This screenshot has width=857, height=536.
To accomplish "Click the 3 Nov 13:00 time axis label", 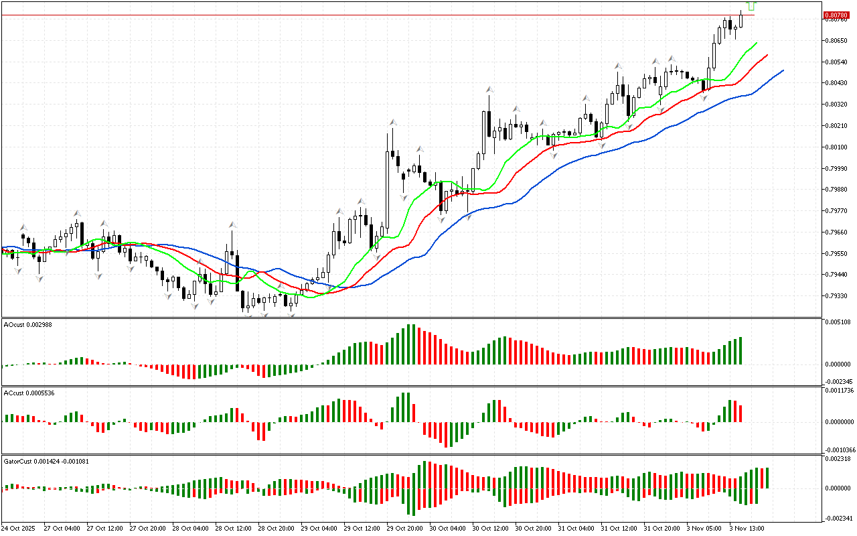I will point(747,528).
